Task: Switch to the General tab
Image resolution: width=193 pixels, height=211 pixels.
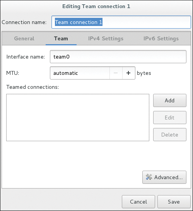Action: 24,38
